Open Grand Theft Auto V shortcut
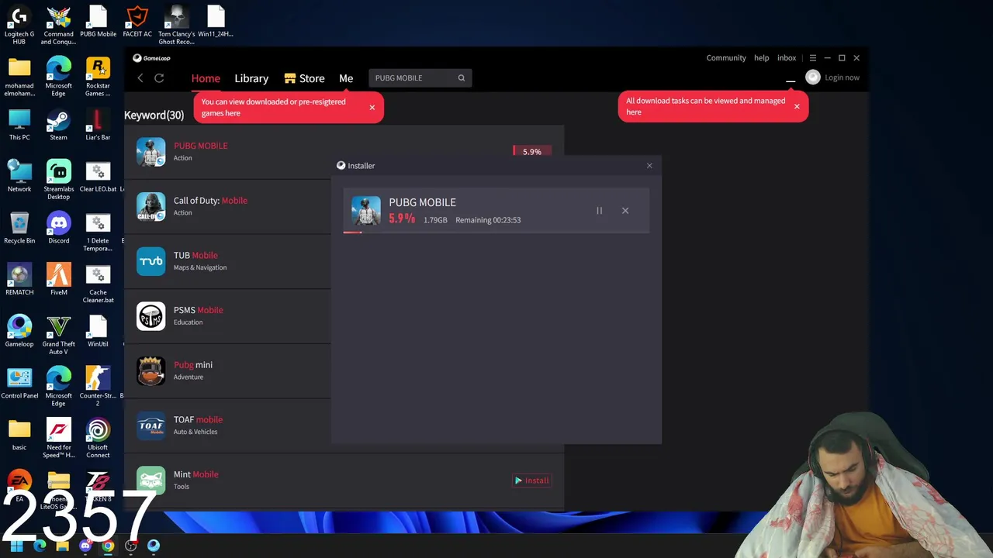The image size is (993, 558). (58, 335)
